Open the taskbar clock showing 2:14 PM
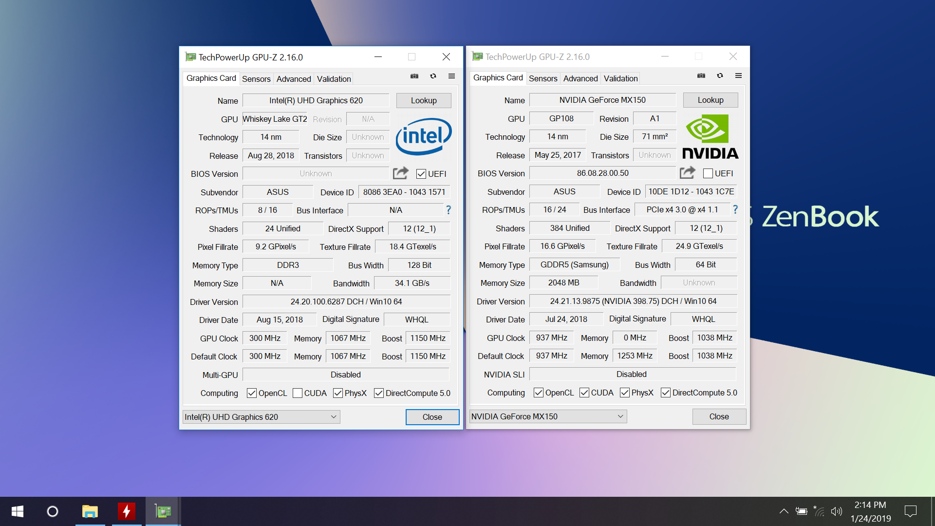The height and width of the screenshot is (526, 935). click(871, 511)
